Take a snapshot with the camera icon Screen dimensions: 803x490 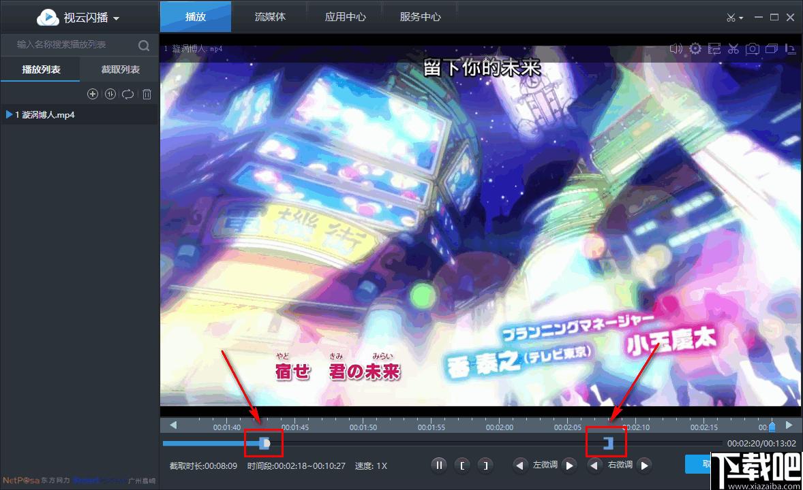tap(753, 48)
